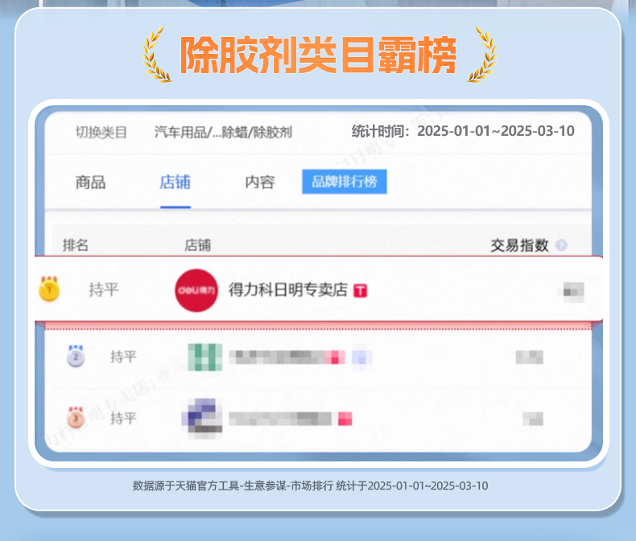Click the silver rank 2 medal icon
Screen dimensions: 636x541
(76, 356)
